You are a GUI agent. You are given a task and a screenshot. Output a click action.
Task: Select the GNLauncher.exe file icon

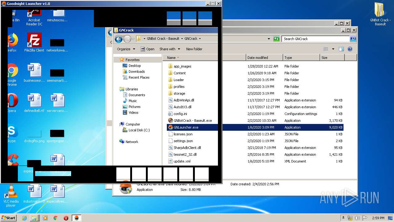(171, 127)
